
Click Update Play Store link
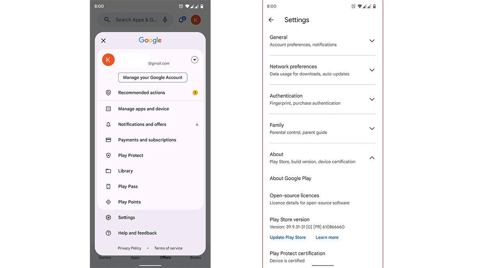click(x=288, y=237)
